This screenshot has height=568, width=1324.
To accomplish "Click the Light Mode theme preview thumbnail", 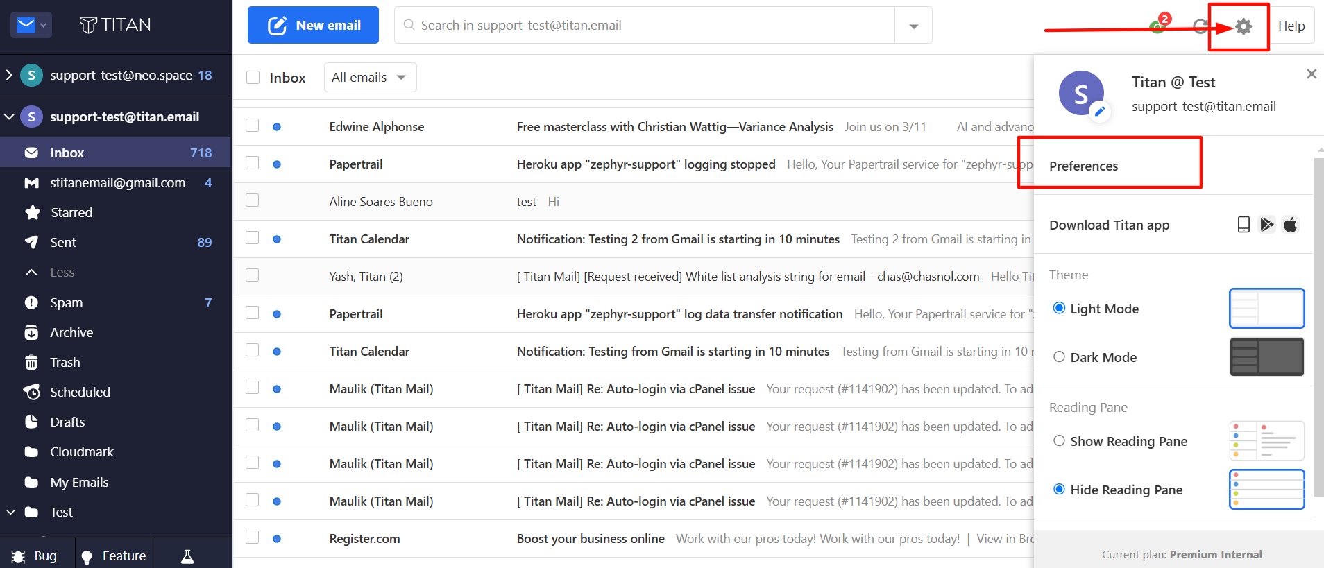I will [x=1266, y=308].
